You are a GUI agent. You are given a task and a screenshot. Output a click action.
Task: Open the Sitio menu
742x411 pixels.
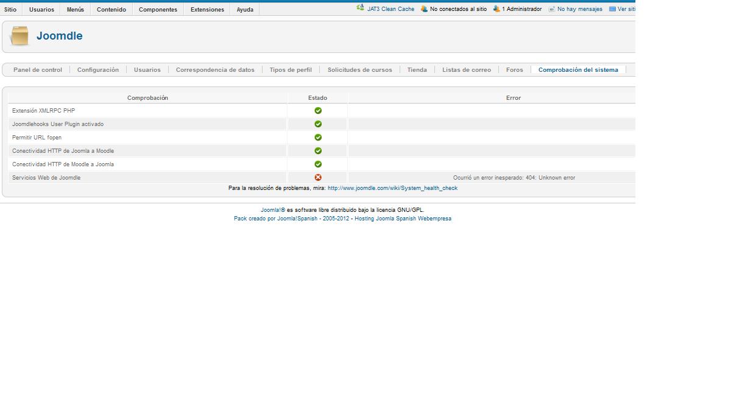pyautogui.click(x=10, y=10)
